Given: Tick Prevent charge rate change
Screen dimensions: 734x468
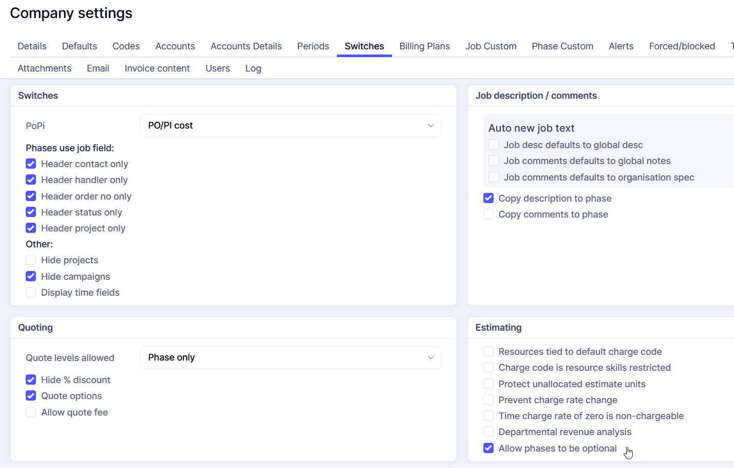Looking at the screenshot, I should [488, 400].
